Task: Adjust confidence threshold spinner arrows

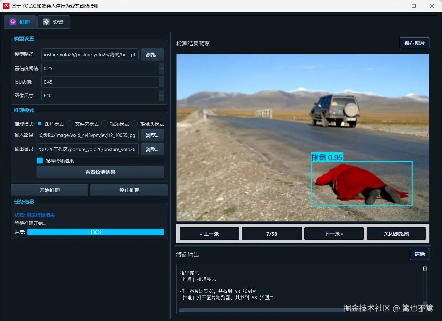Action: pos(161,68)
